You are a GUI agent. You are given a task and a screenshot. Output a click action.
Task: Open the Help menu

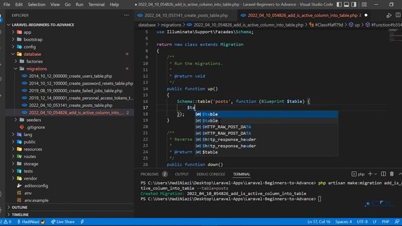(114, 4)
